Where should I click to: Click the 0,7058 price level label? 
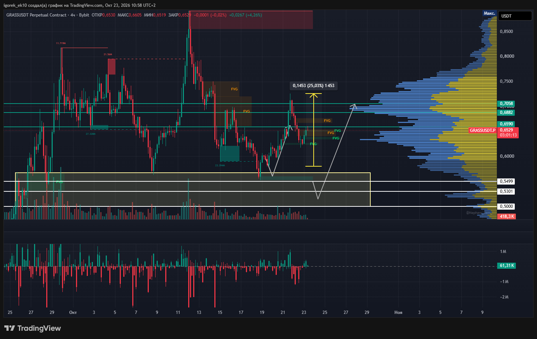pyautogui.click(x=507, y=104)
